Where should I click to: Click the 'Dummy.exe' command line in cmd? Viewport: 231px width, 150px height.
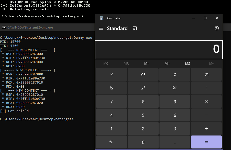click(x=46, y=37)
